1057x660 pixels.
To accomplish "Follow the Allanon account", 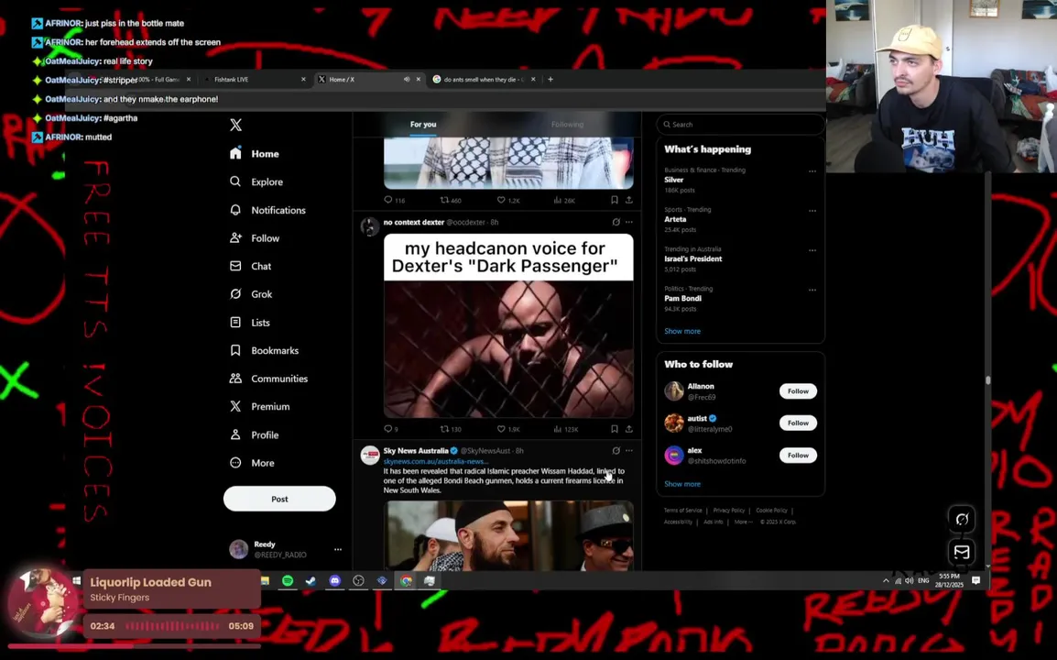I will [x=798, y=391].
